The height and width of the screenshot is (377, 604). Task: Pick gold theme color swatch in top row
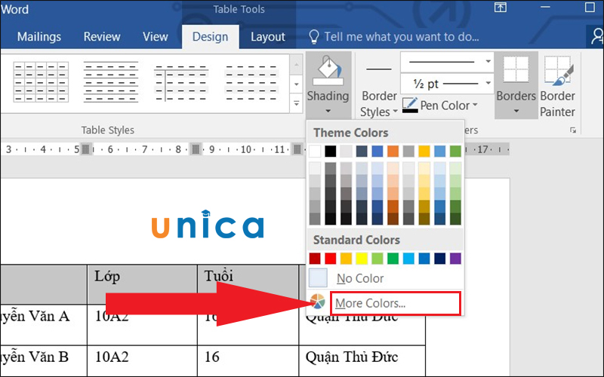pyautogui.click(x=424, y=152)
